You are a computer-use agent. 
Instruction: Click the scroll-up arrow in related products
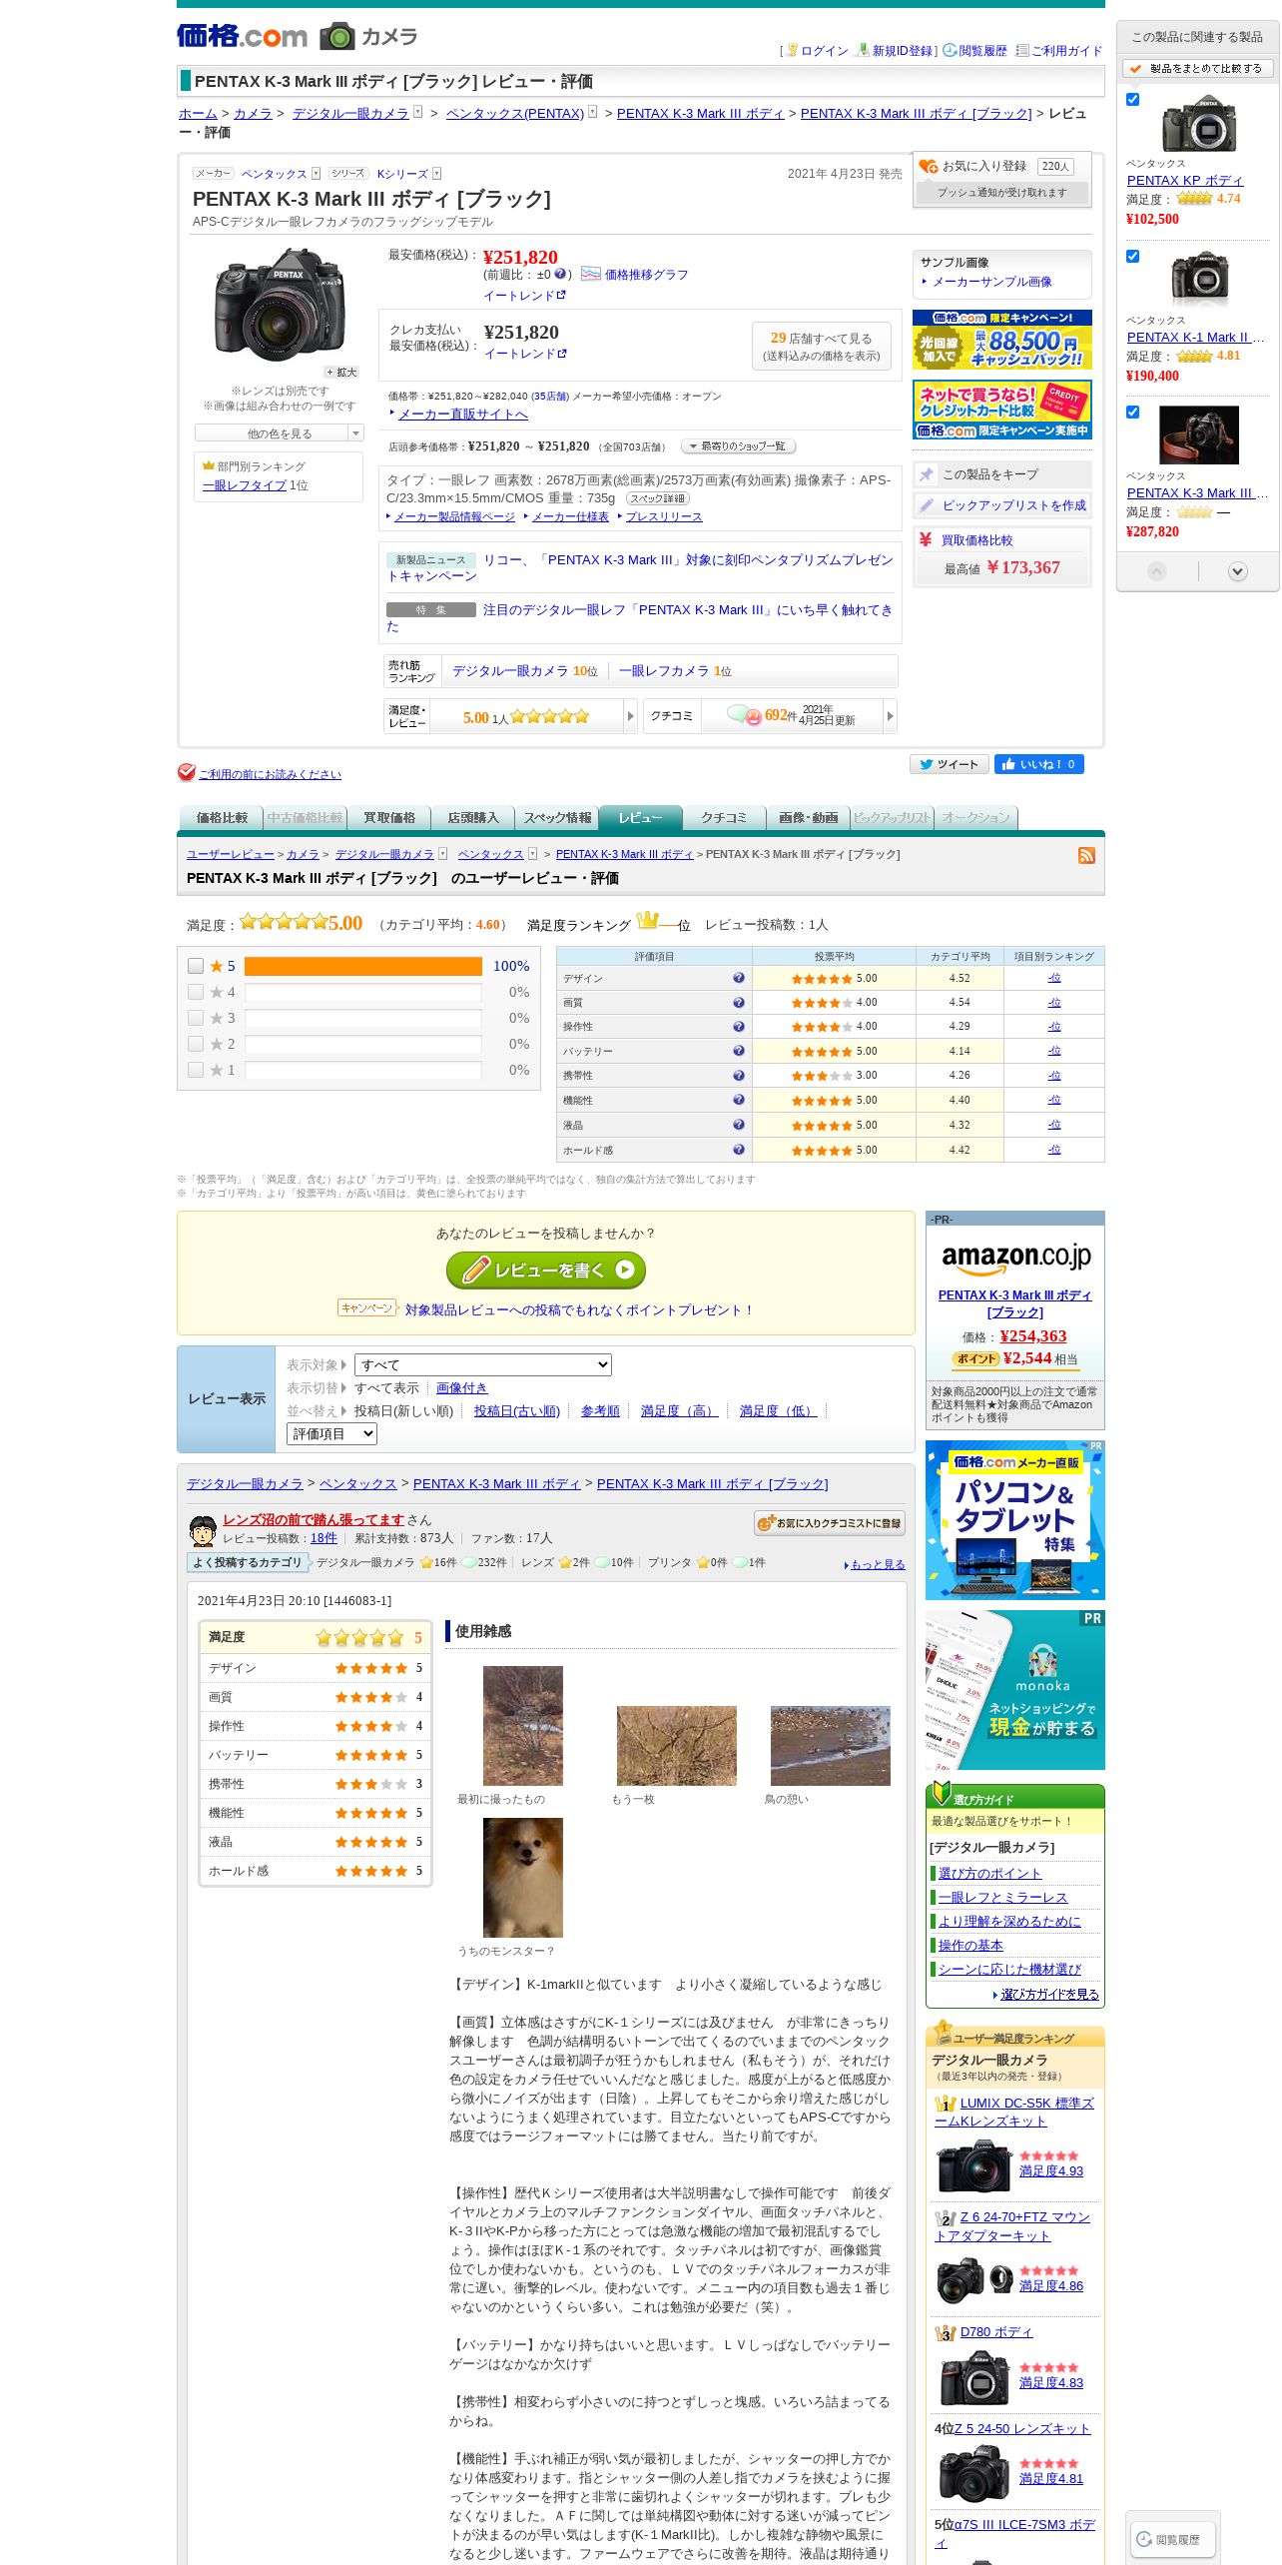(1157, 571)
